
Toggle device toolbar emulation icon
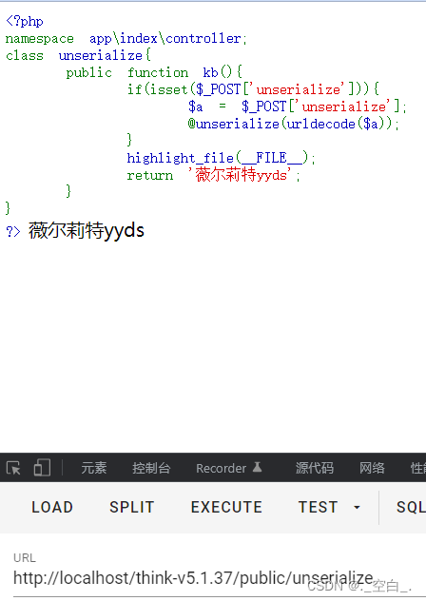coord(42,468)
